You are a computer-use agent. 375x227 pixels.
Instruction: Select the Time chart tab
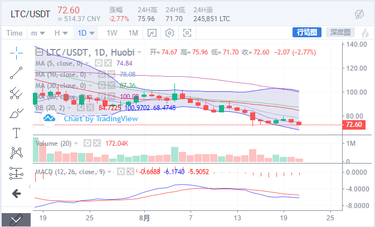coord(14,33)
